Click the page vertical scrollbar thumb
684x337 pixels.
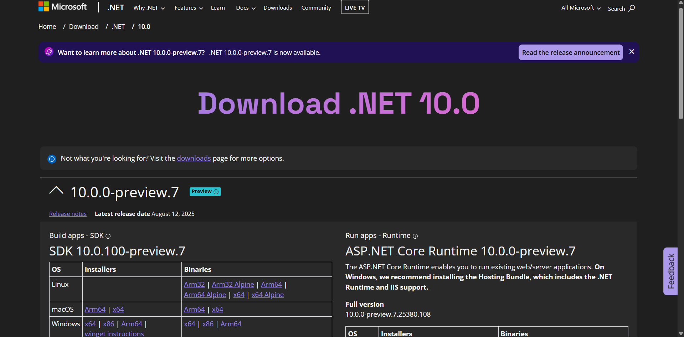click(x=681, y=63)
